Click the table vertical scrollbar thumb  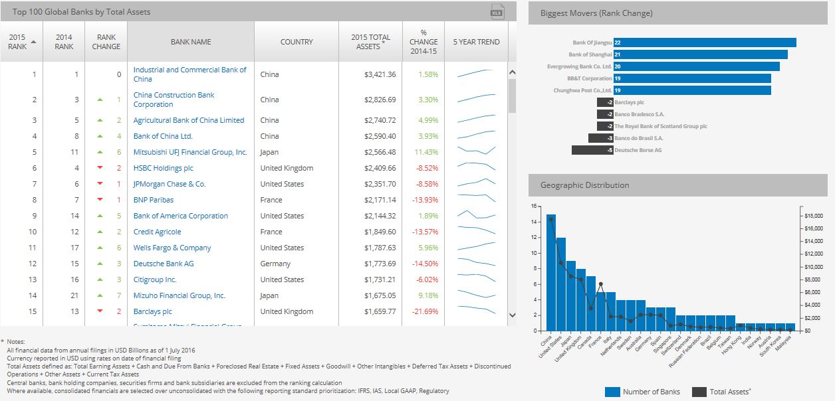512,96
